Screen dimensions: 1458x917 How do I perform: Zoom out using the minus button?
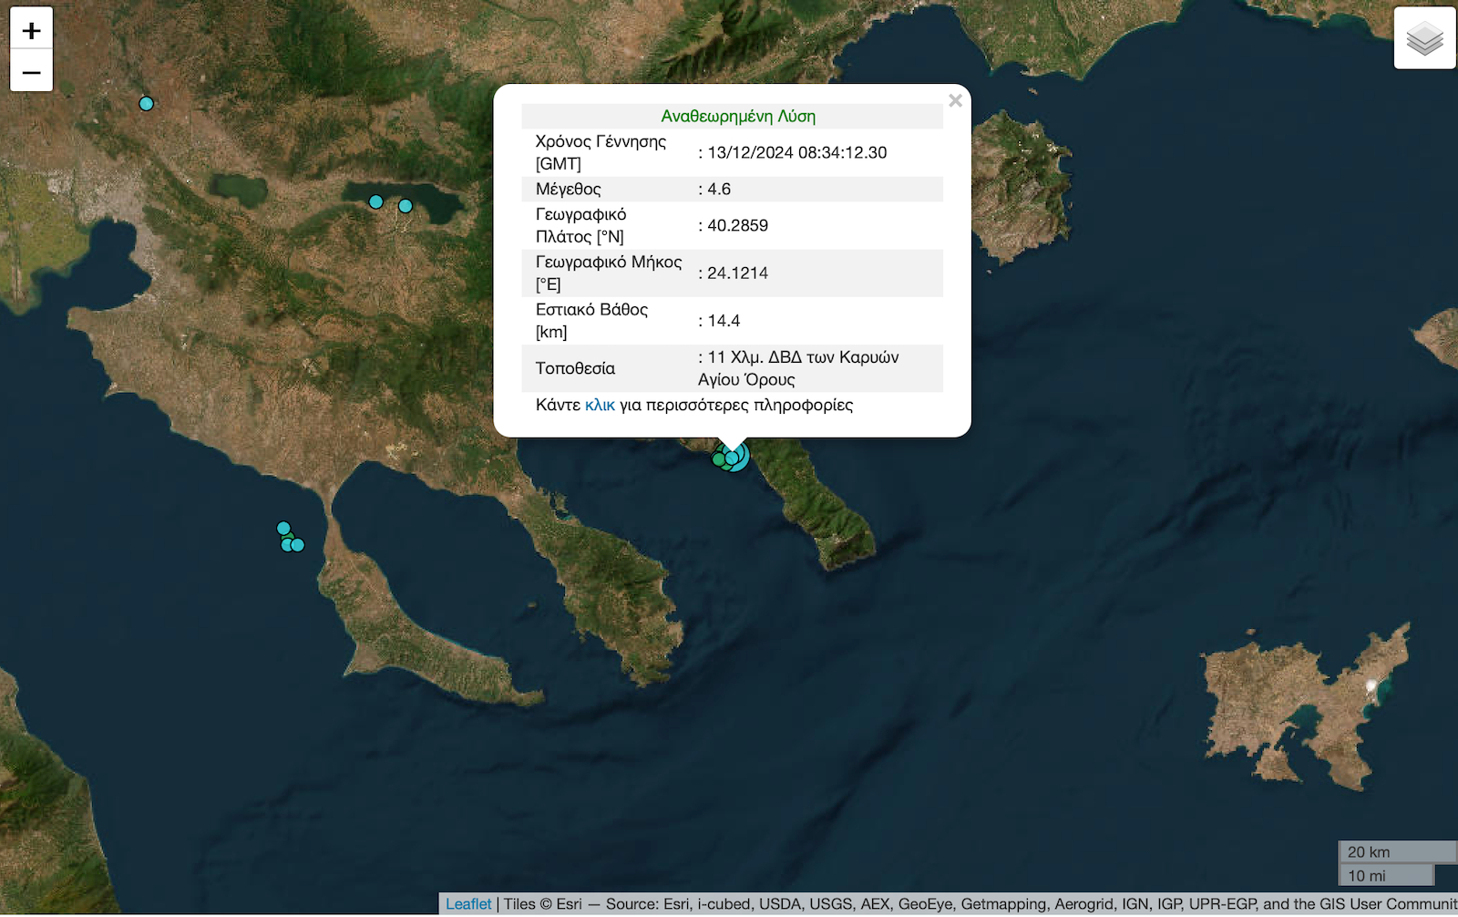tap(31, 72)
